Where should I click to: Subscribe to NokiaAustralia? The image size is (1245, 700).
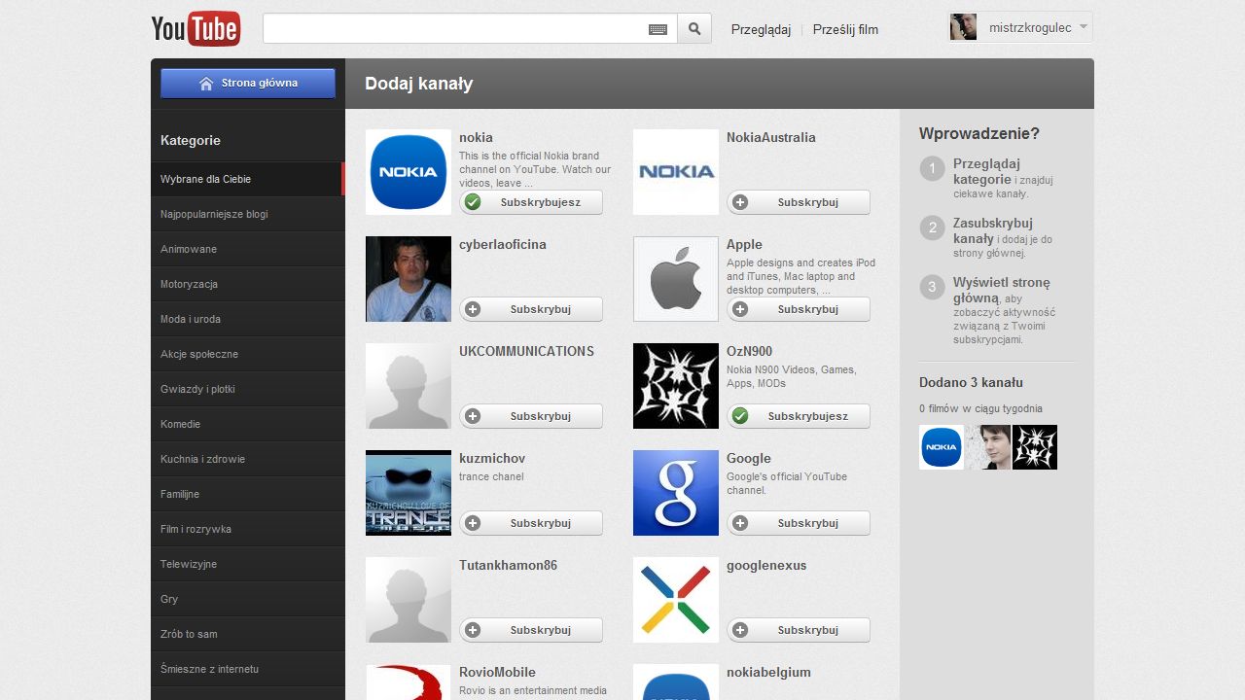coord(799,202)
